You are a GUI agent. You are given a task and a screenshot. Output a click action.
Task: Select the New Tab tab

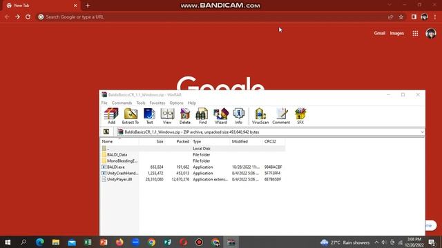click(41, 6)
